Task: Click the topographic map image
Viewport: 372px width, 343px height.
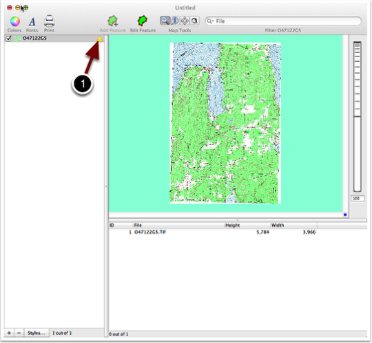Action: pyautogui.click(x=225, y=123)
